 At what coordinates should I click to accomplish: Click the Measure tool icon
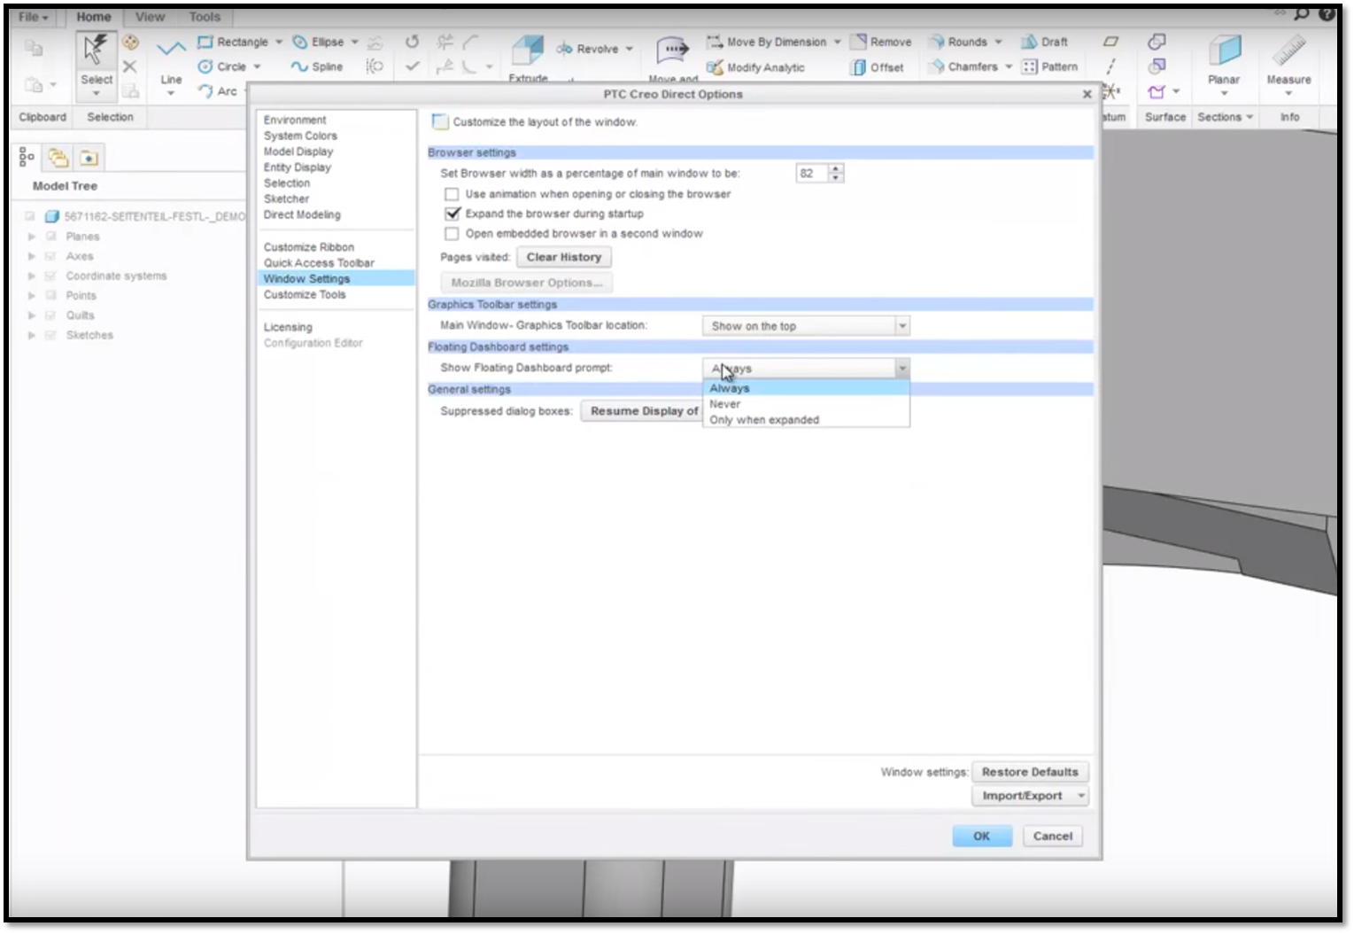[1288, 51]
